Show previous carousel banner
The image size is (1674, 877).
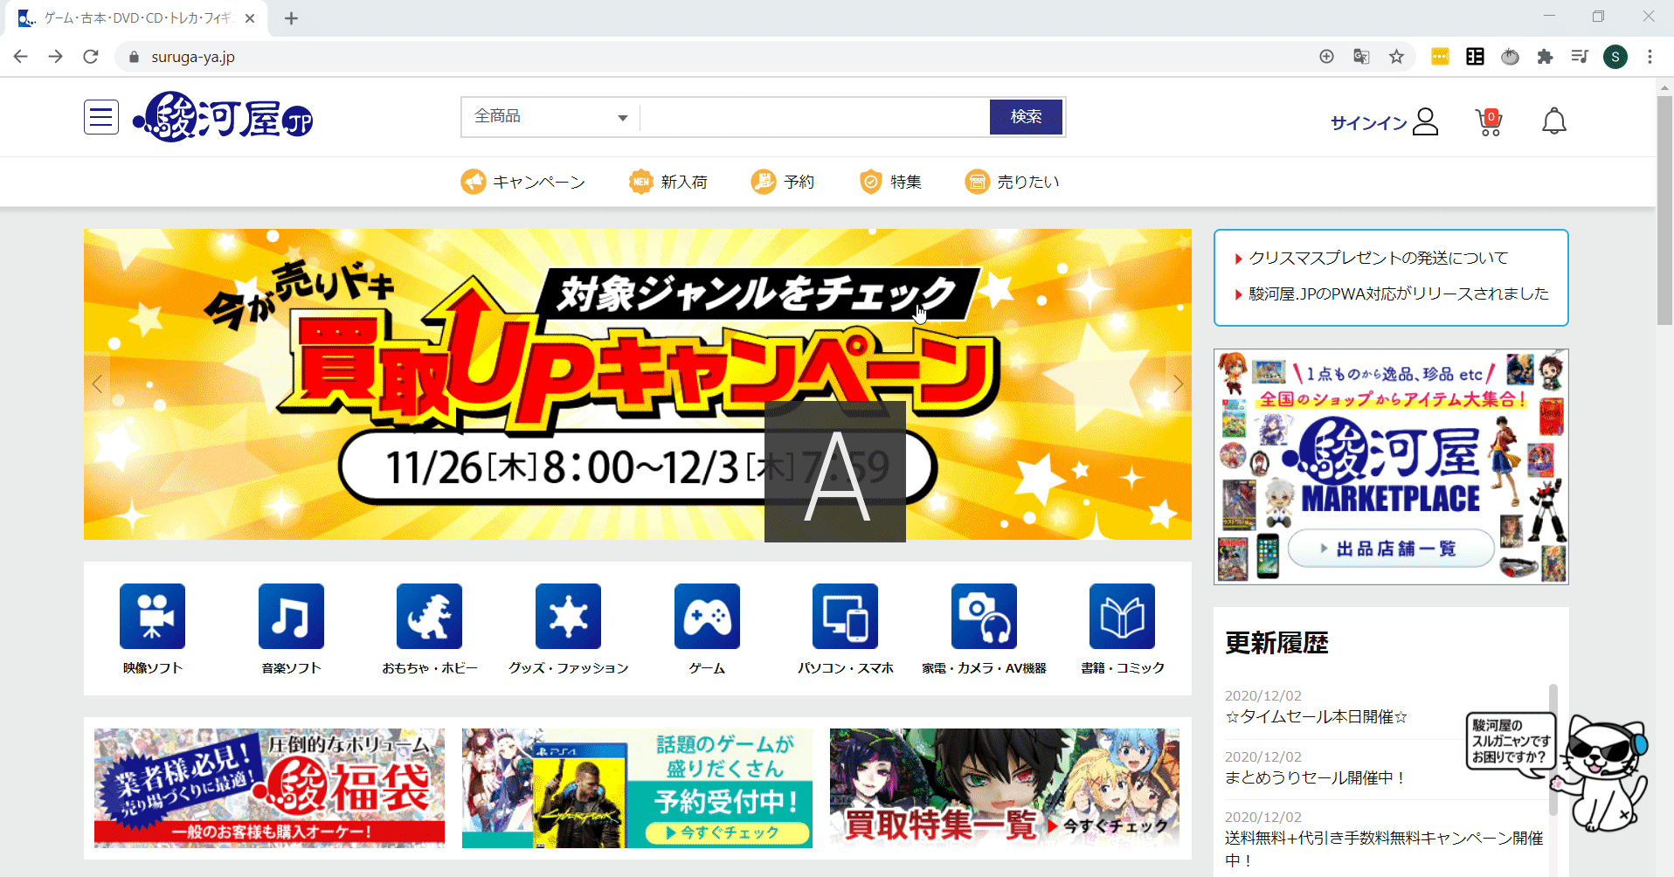tap(97, 384)
